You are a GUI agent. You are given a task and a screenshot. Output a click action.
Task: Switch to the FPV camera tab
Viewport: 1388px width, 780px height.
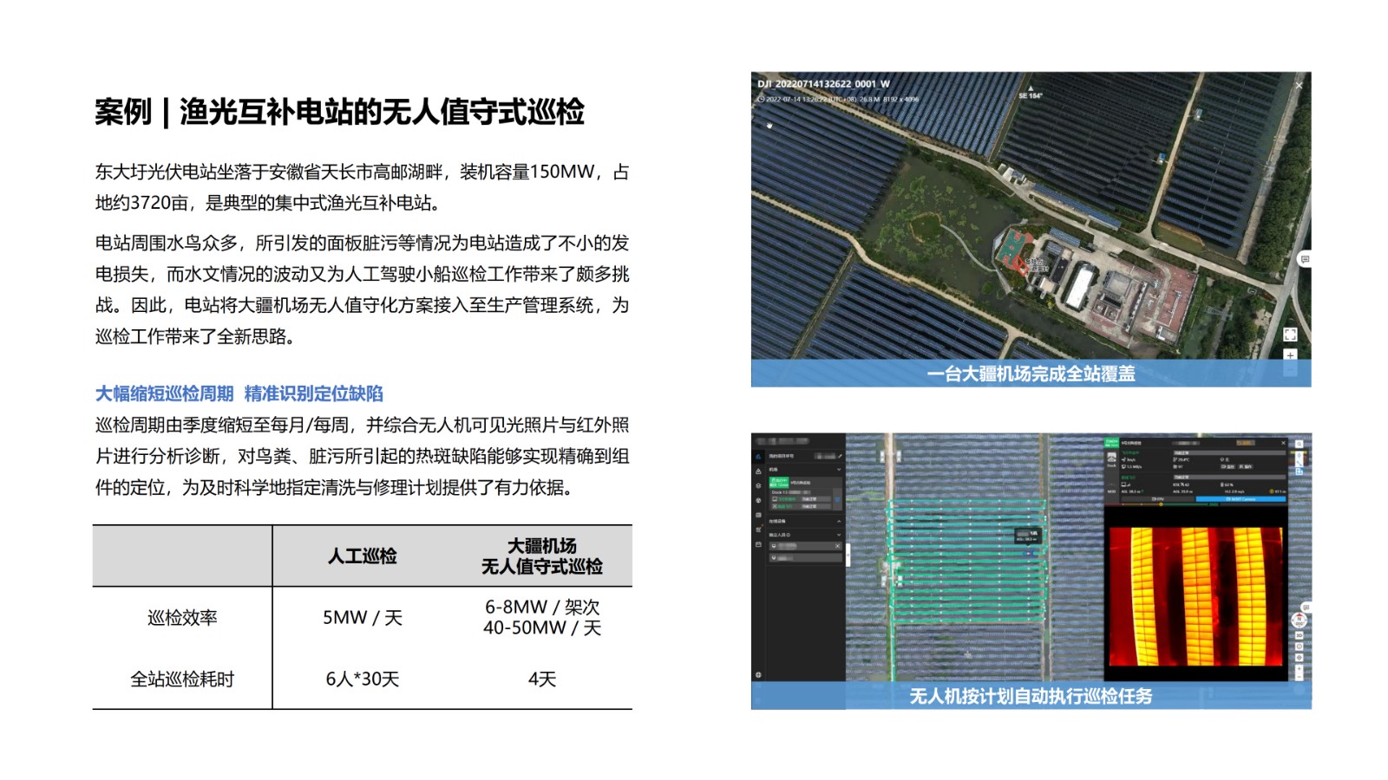coord(1157,499)
